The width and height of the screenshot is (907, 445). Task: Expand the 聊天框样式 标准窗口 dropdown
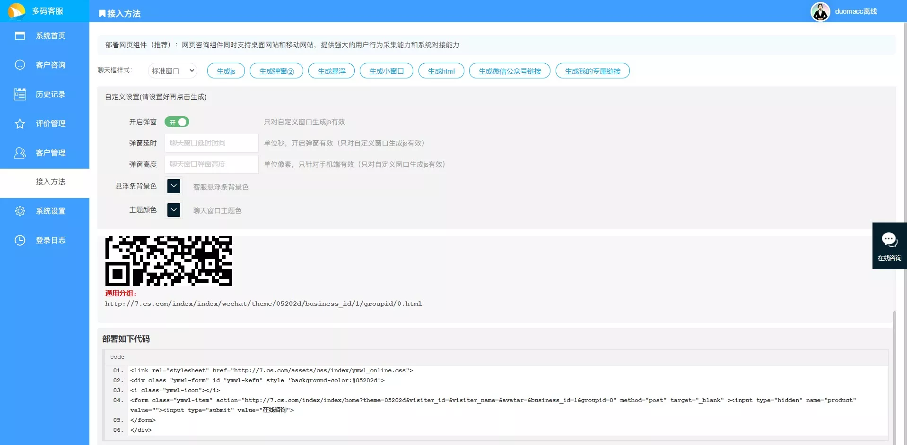(x=173, y=71)
